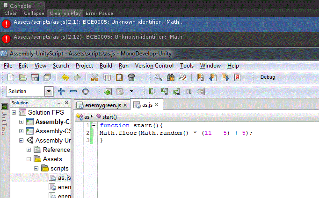Click the switch layout icon after minus

point(86,91)
